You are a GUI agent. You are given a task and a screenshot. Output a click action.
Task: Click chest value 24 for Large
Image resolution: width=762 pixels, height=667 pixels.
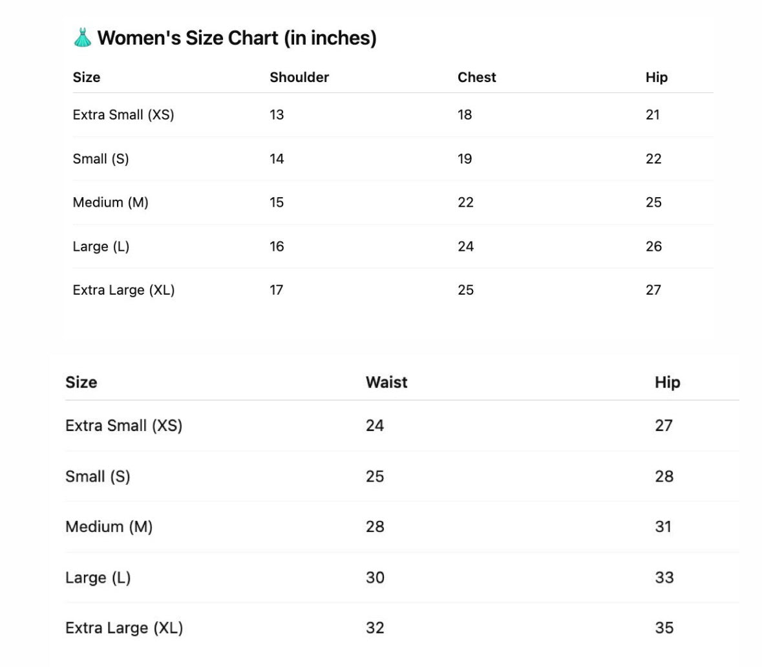(x=465, y=246)
